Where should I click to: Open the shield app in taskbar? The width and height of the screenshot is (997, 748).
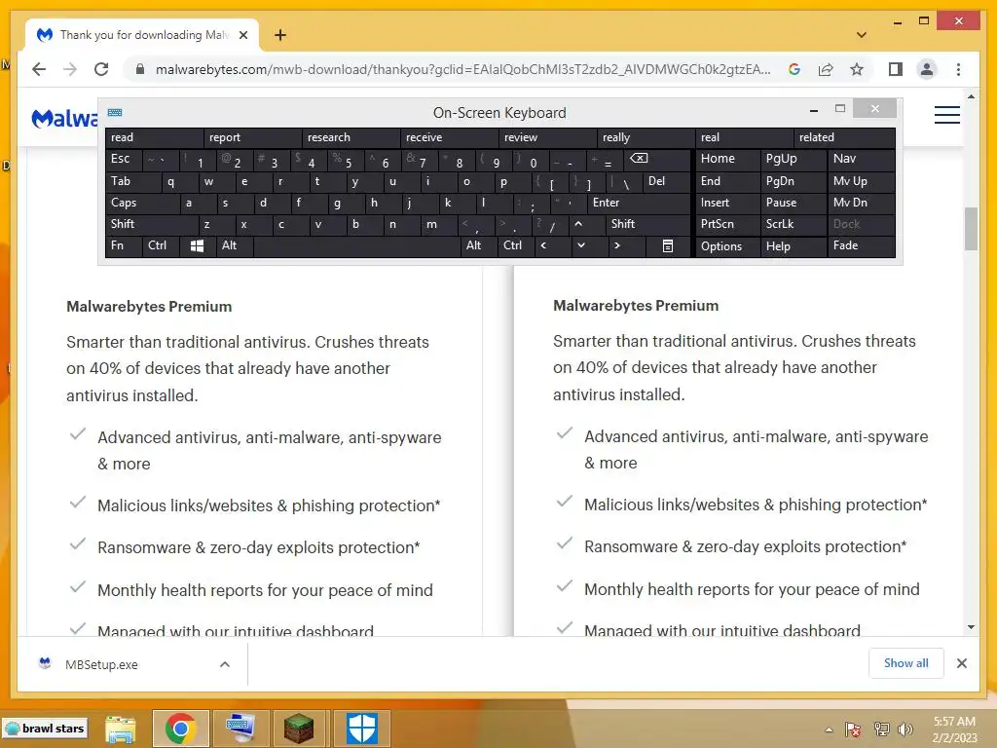[362, 729]
